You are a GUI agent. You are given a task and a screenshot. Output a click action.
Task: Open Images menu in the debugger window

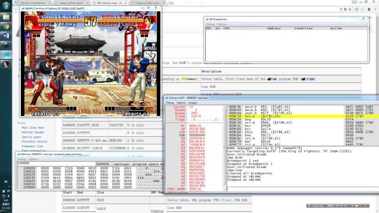[x=193, y=102]
